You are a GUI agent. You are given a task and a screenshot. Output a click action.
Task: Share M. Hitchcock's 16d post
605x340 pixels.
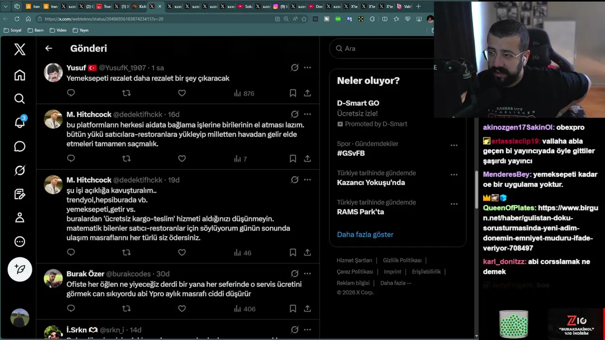(307, 159)
